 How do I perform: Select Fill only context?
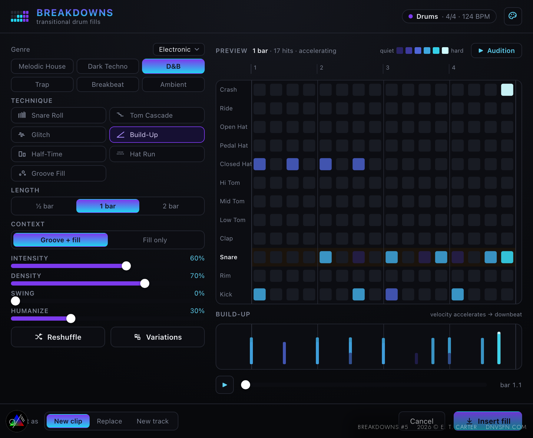[155, 240]
